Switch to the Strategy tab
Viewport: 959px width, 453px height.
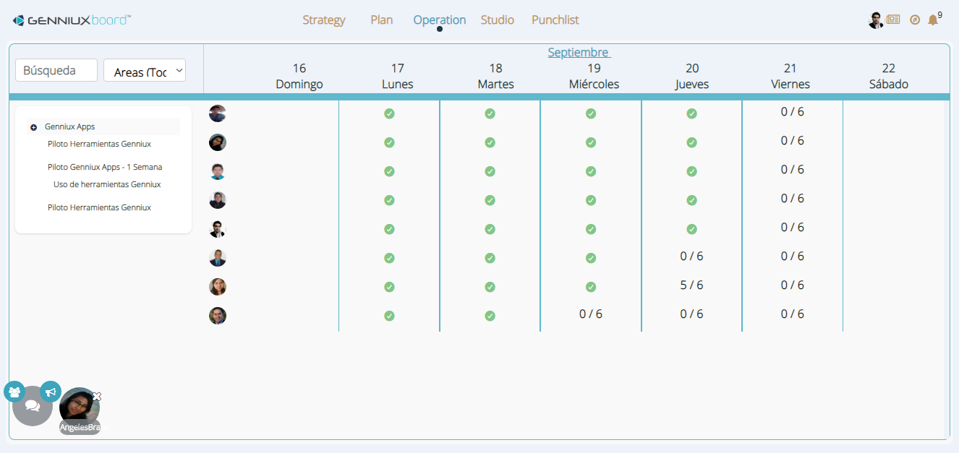click(324, 20)
